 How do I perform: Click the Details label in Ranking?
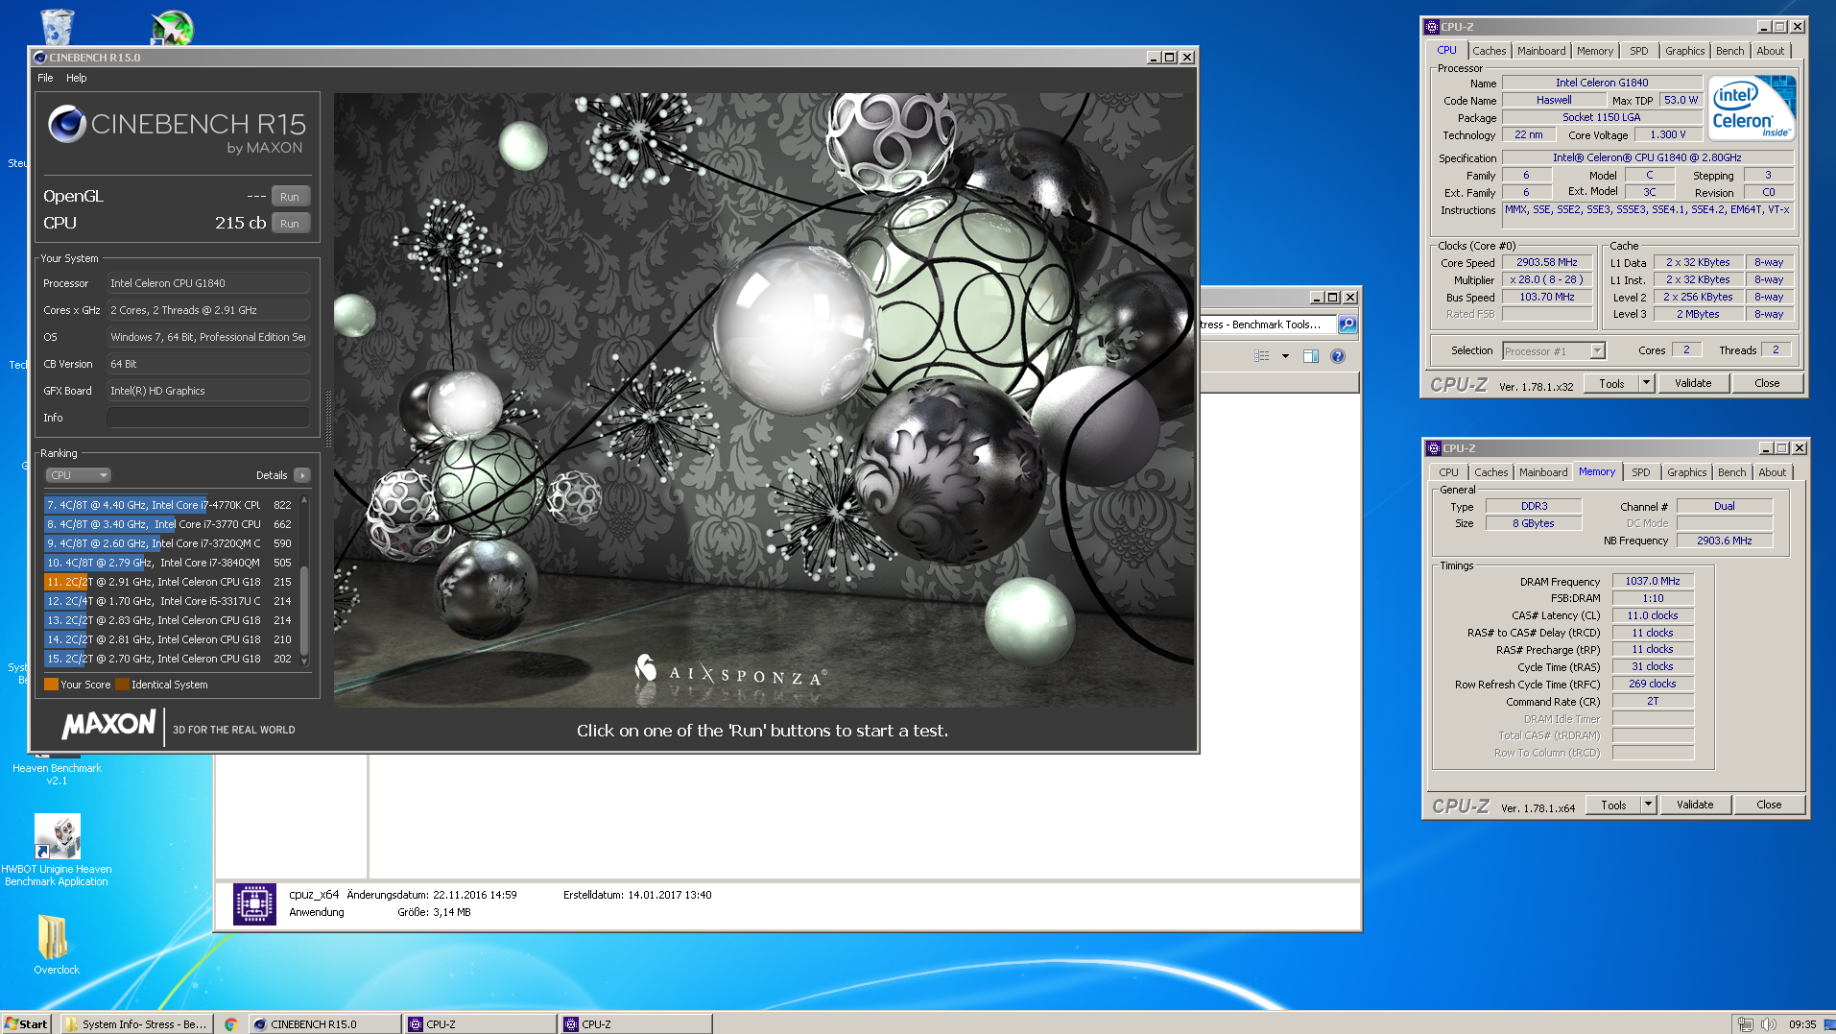tap(272, 475)
